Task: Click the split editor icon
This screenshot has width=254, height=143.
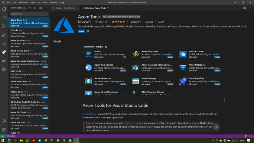Action: [x=244, y=8]
